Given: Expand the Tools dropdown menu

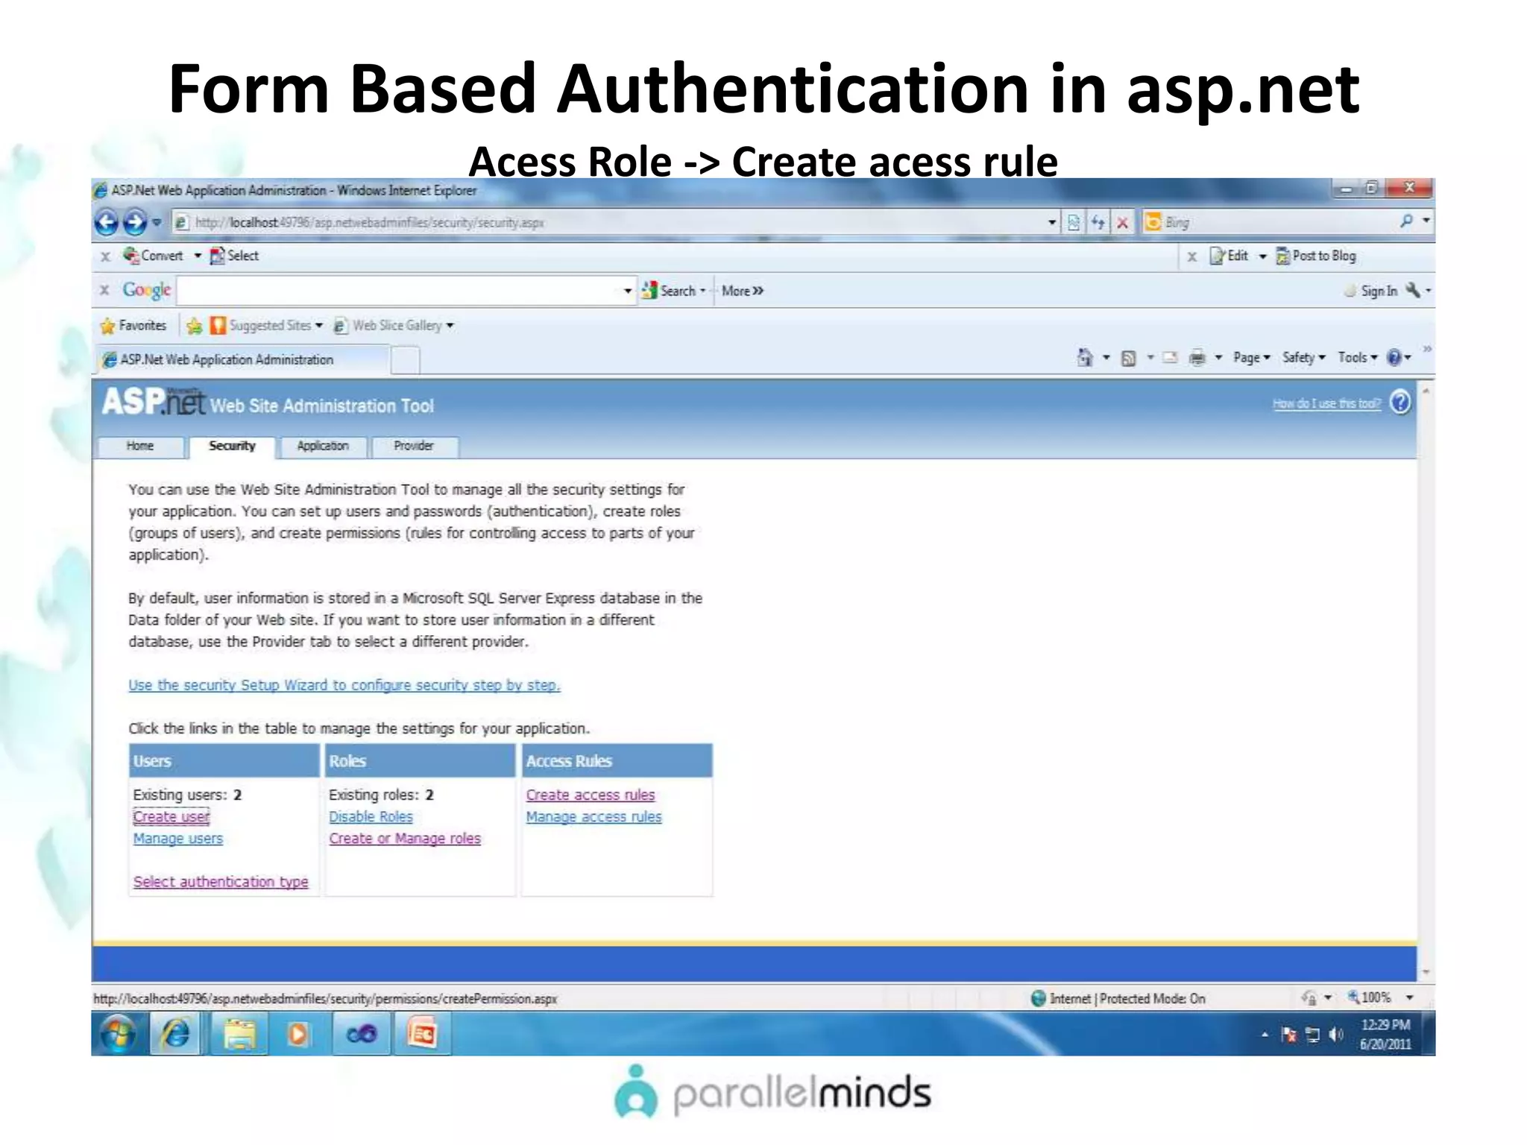Looking at the screenshot, I should tap(1357, 358).
